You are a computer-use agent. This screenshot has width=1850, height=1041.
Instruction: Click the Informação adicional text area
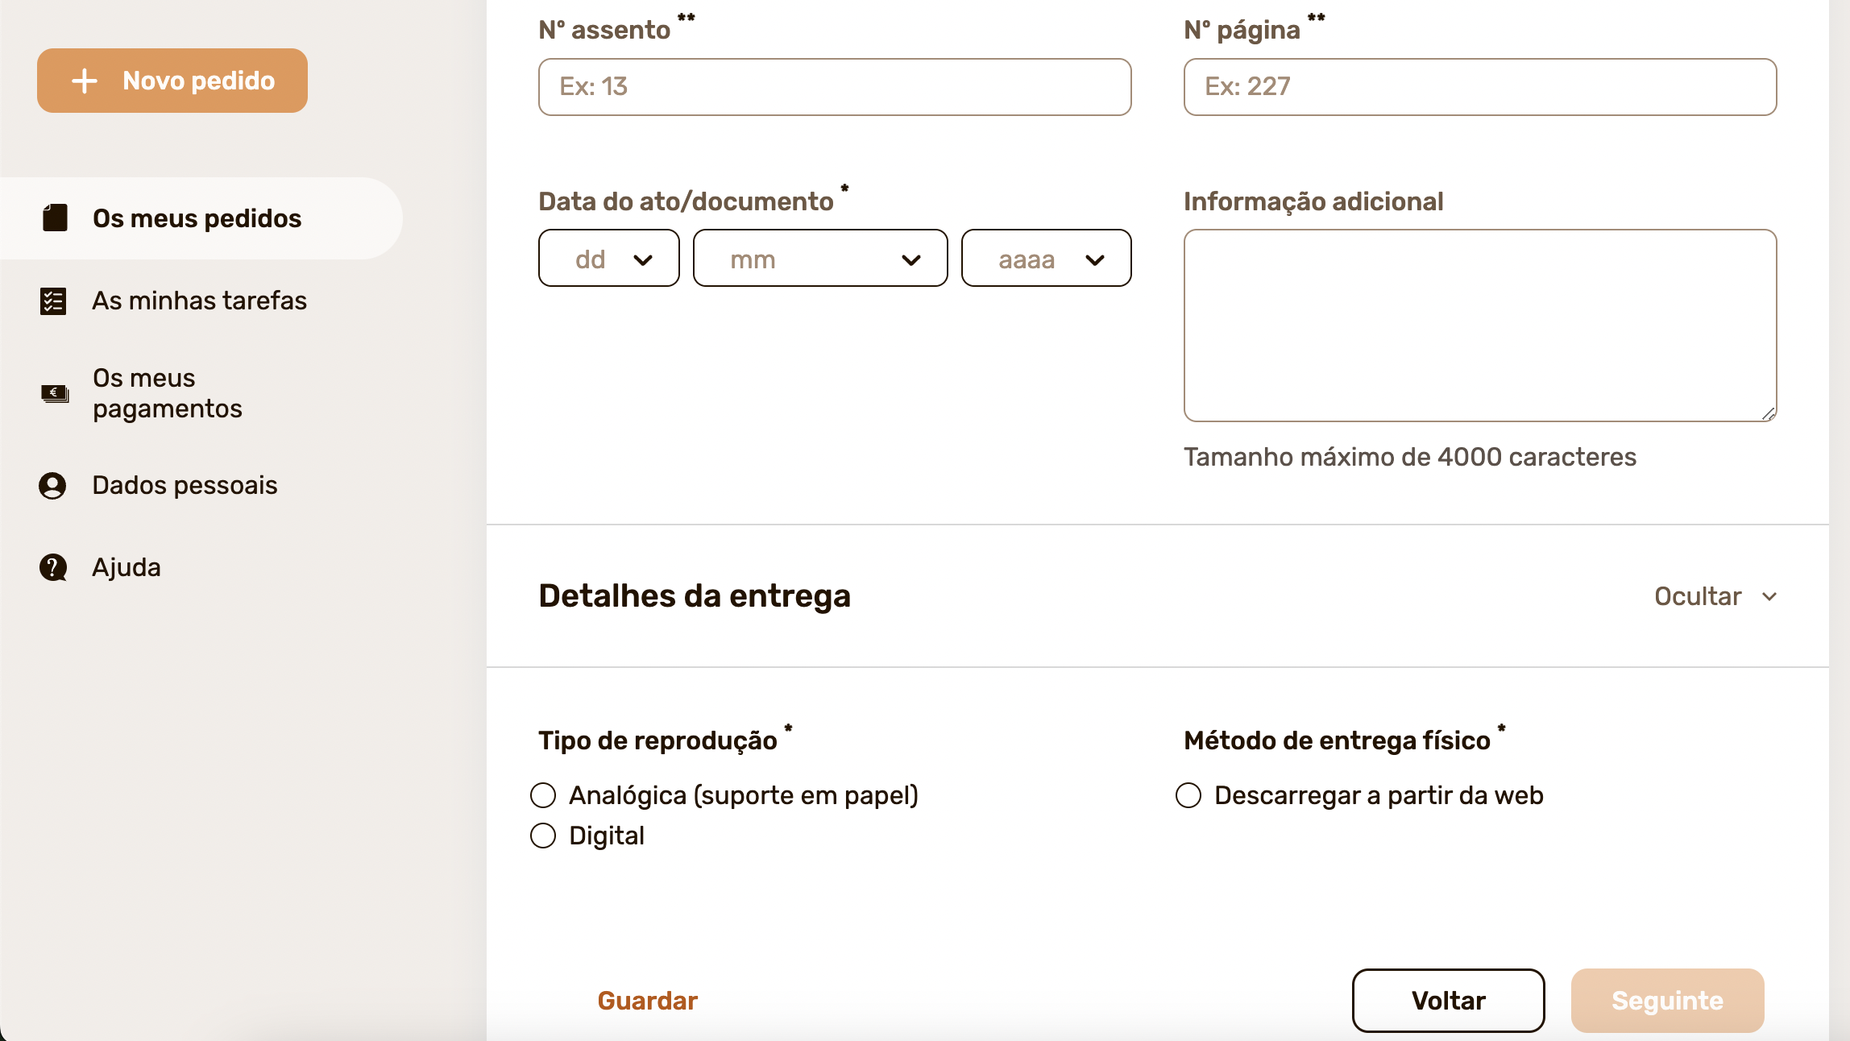1479,325
